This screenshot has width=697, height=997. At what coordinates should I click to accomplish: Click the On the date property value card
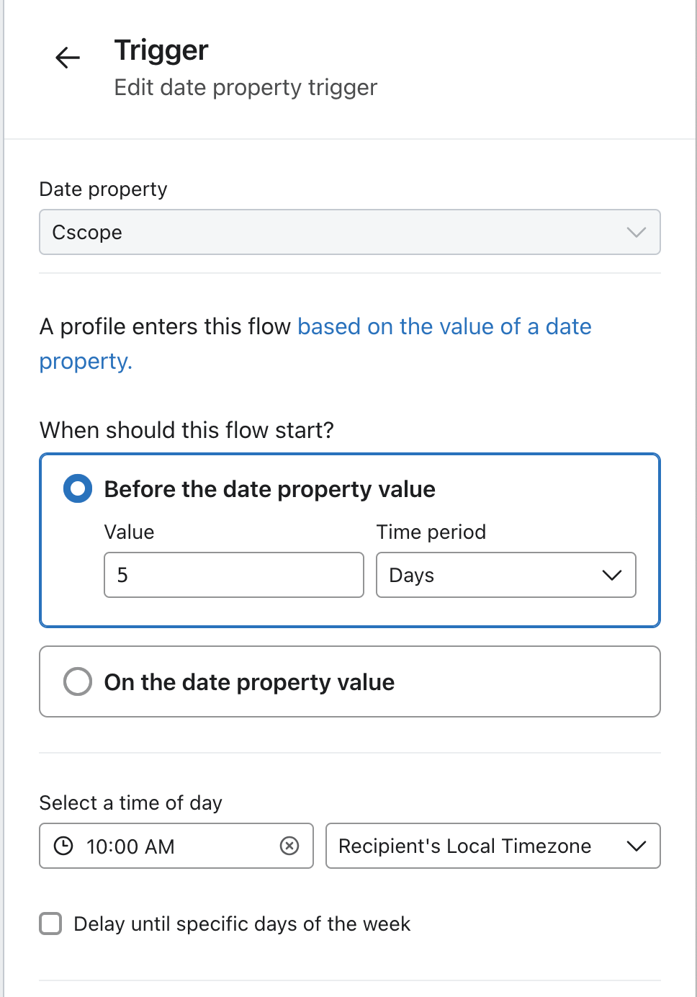[350, 681]
